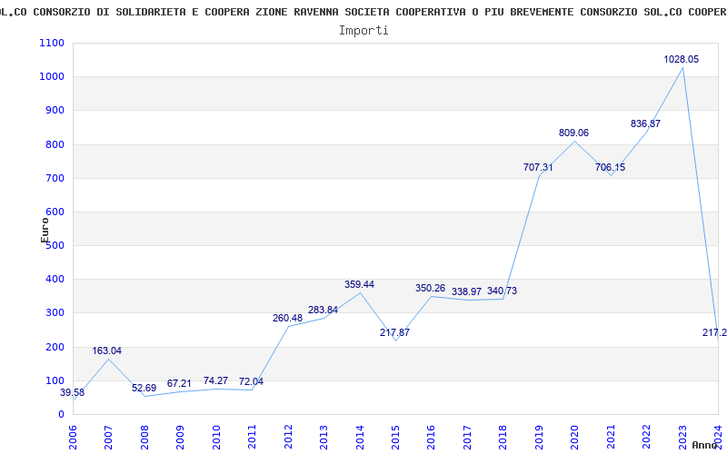The height and width of the screenshot is (454, 727).
Task: Click the 300 y-axis tick label
Action: click(x=55, y=313)
